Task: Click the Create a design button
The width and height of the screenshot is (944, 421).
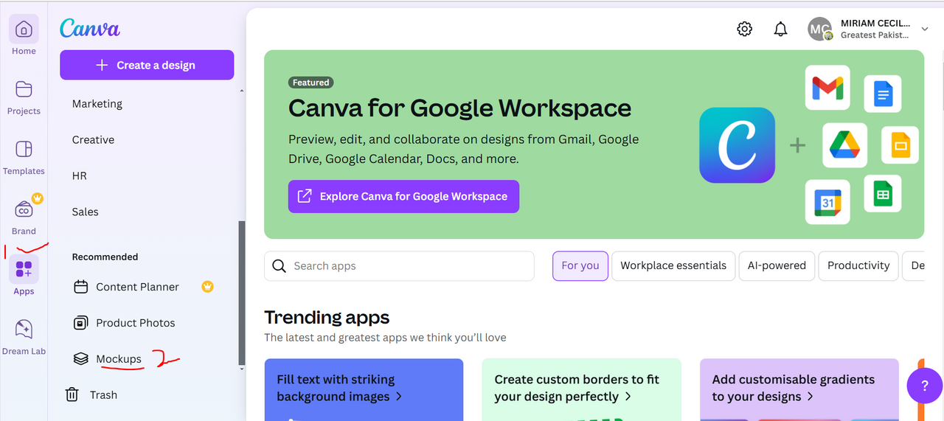Action: pyautogui.click(x=147, y=65)
